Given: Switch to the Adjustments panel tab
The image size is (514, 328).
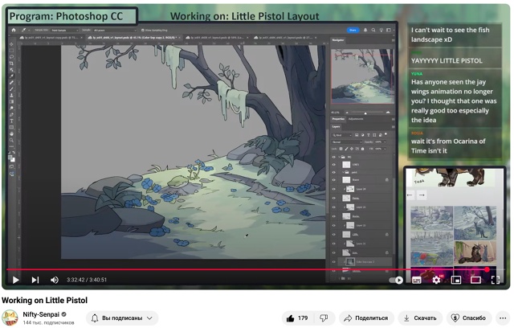Looking at the screenshot, I should tap(356, 119).
